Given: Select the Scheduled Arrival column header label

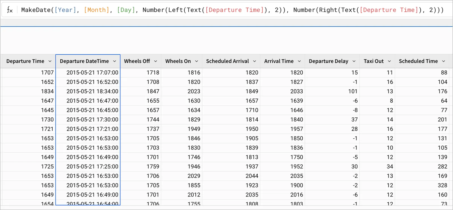Looking at the screenshot, I should [227, 61].
